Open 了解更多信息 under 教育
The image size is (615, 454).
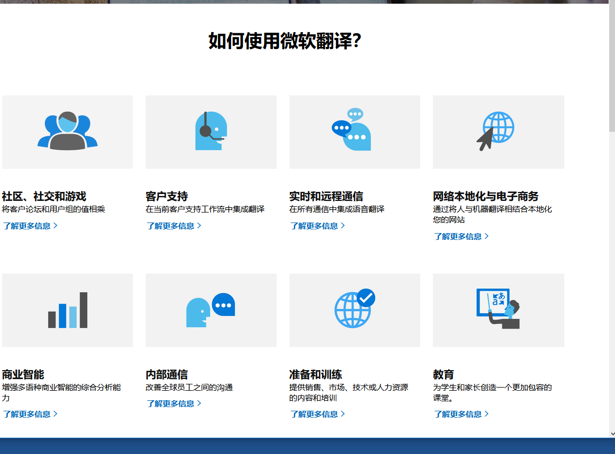click(x=461, y=414)
